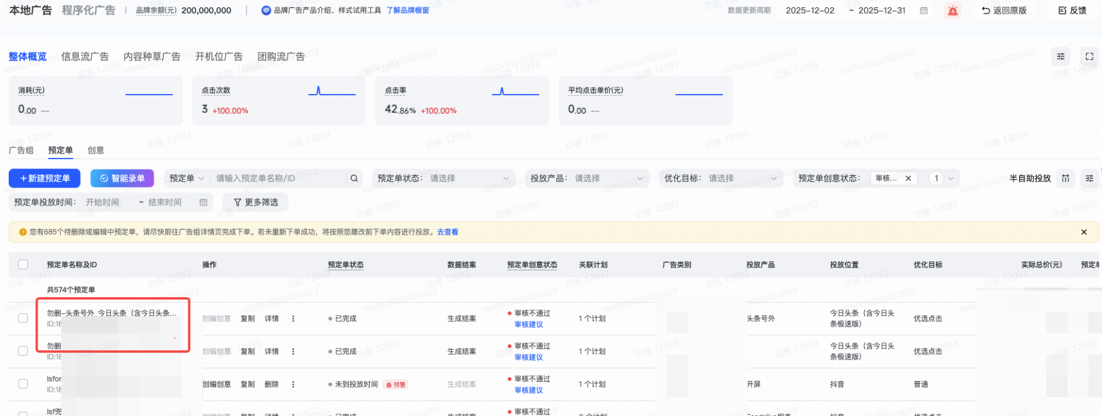
Task: Select the 开机位广告 tab
Action: [219, 56]
